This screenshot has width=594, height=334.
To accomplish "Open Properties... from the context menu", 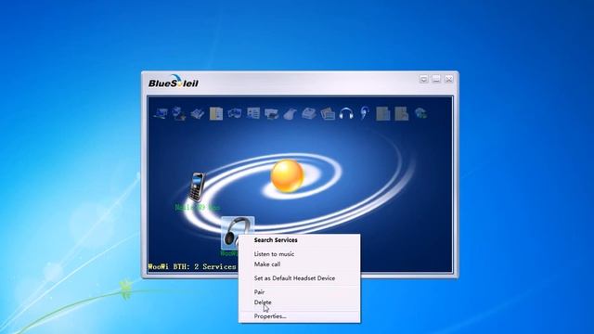I will point(299,316).
